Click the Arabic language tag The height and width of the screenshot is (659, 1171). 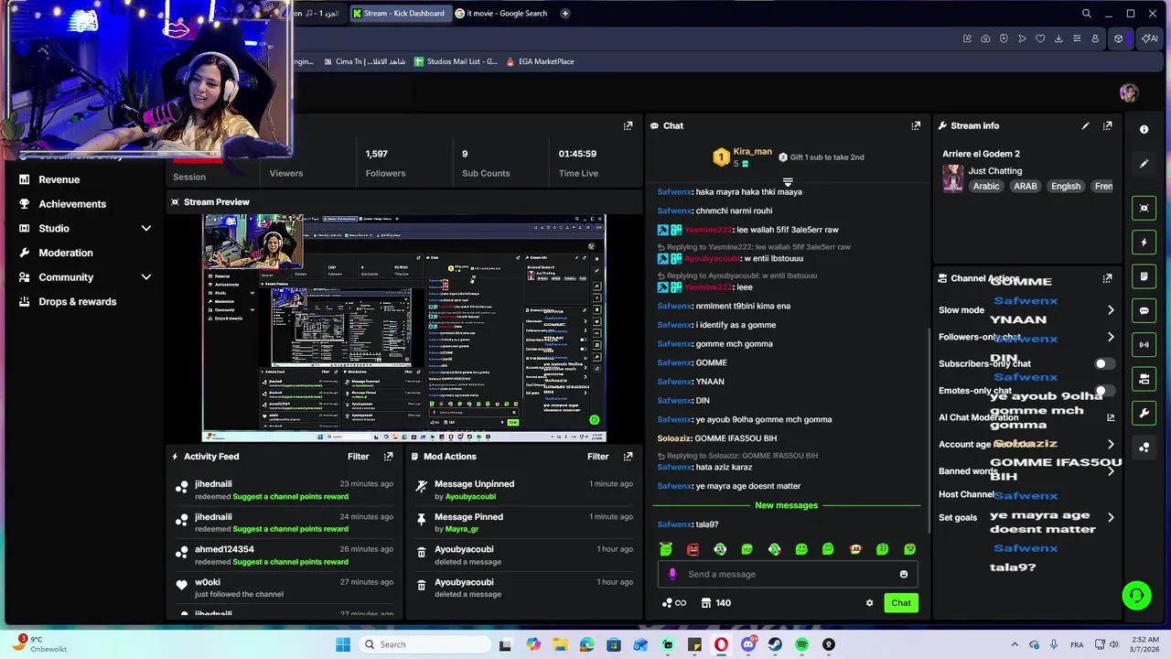point(986,186)
